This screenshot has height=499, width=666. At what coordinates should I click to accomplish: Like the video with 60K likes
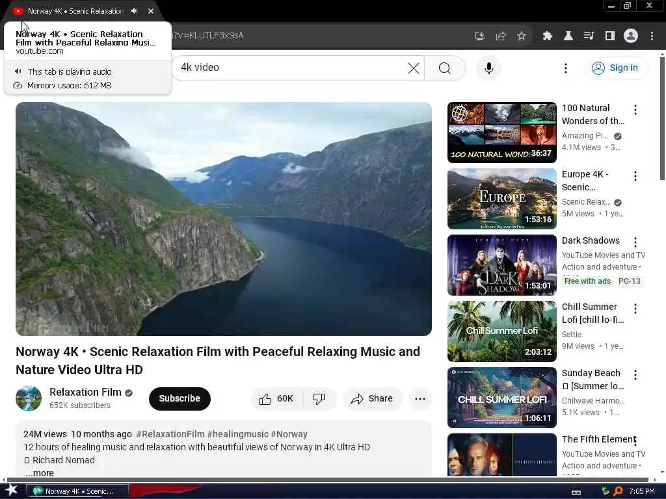pos(277,398)
